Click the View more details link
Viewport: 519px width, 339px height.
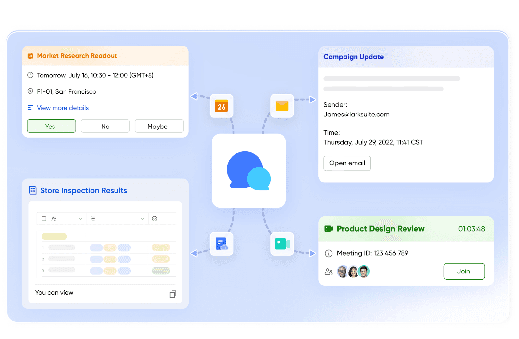[62, 108]
